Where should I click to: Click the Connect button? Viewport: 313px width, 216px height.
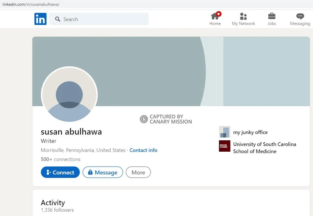tap(60, 172)
